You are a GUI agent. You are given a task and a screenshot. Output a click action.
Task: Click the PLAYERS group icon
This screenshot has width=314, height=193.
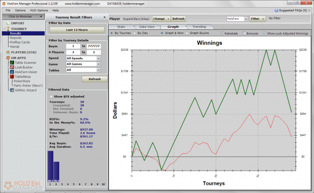[8, 53]
